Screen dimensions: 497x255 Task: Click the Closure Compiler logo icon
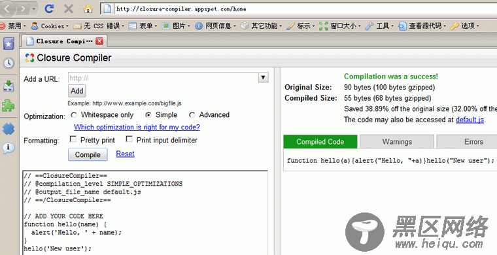pos(29,58)
